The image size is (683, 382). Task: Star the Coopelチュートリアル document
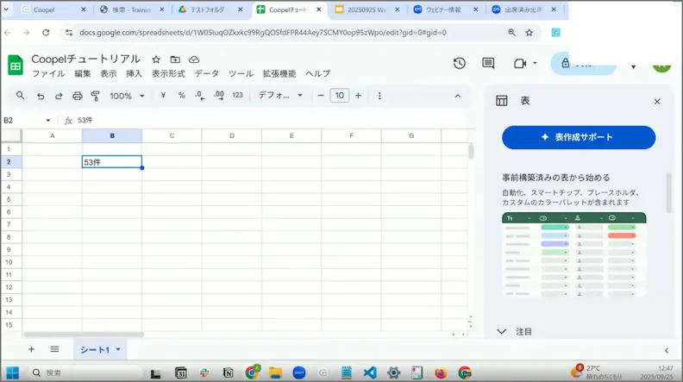point(156,59)
